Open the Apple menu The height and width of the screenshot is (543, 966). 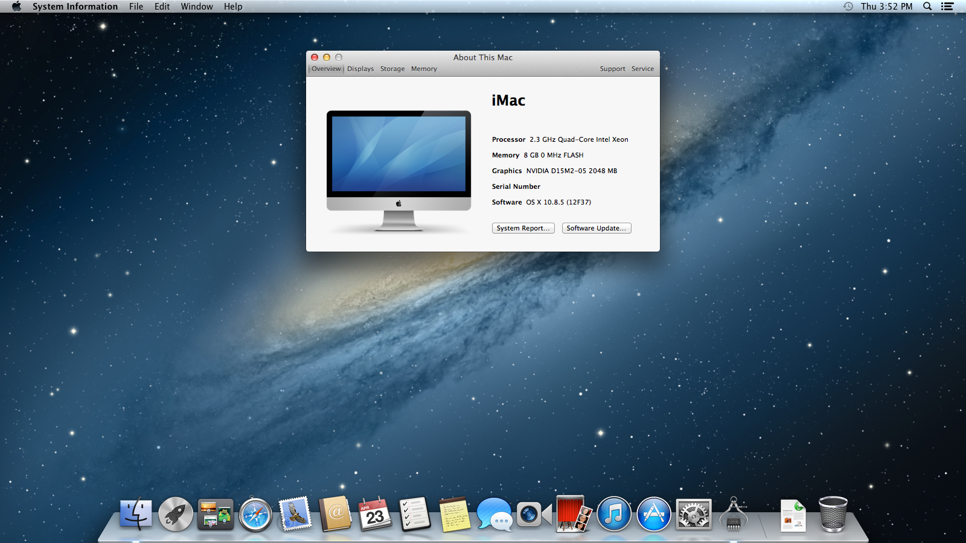click(16, 7)
